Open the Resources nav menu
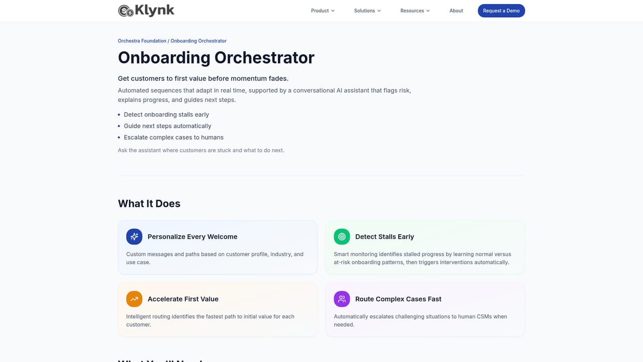The image size is (643, 362). pos(415,11)
